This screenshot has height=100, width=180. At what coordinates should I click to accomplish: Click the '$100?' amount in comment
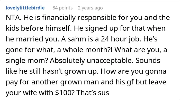[65, 93]
